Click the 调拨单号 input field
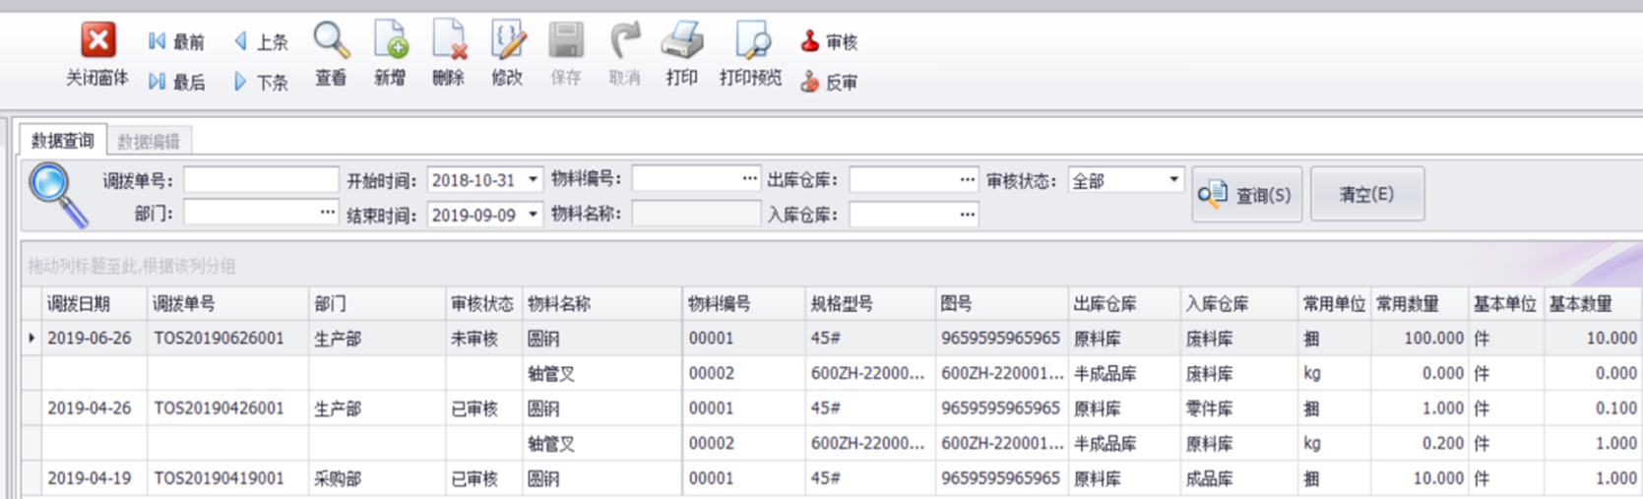Viewport: 1643px width, 499px height. [x=261, y=180]
